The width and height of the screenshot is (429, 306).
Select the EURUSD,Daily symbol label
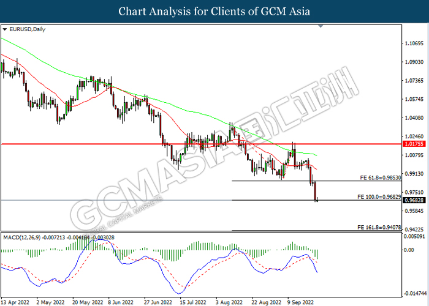point(28,29)
